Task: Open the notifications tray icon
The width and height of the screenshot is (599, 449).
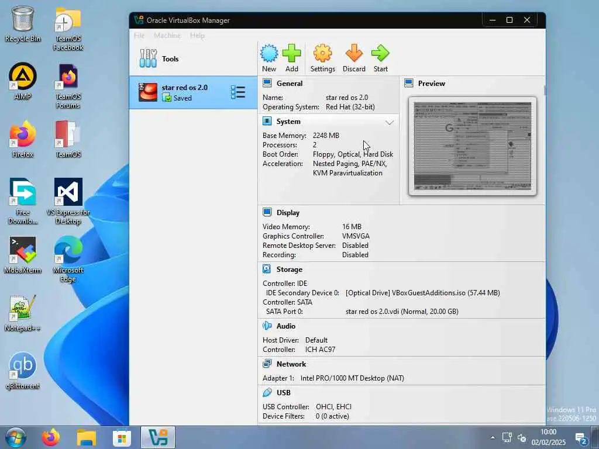Action: coord(581,438)
